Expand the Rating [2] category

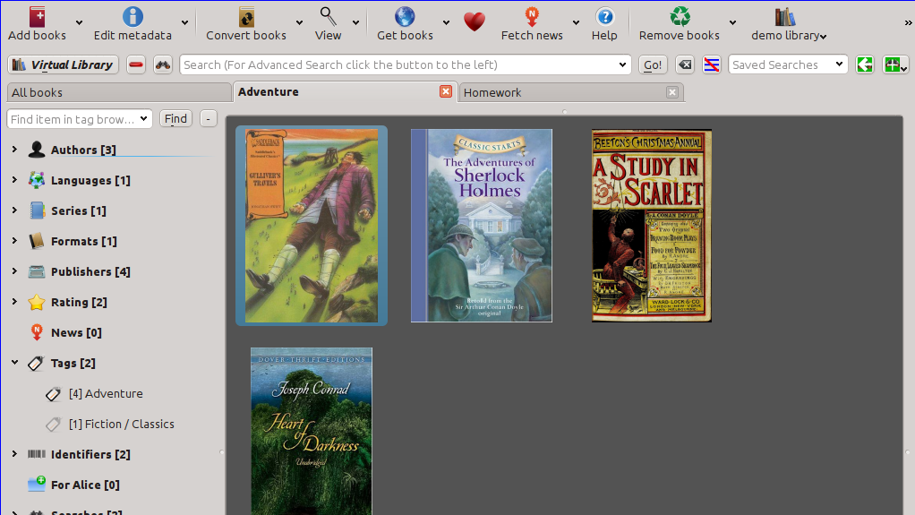[x=14, y=301]
